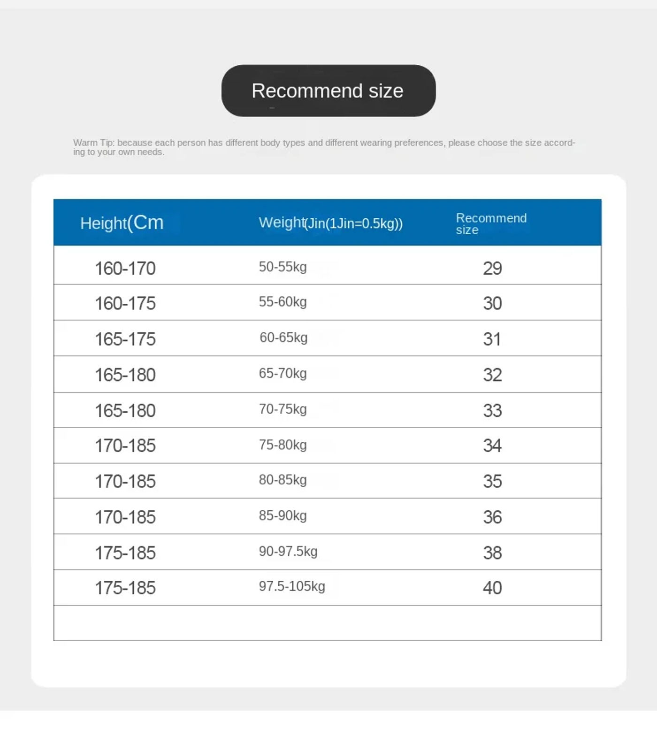The width and height of the screenshot is (657, 753).
Task: Click the Recommend size title badge
Action: (328, 91)
